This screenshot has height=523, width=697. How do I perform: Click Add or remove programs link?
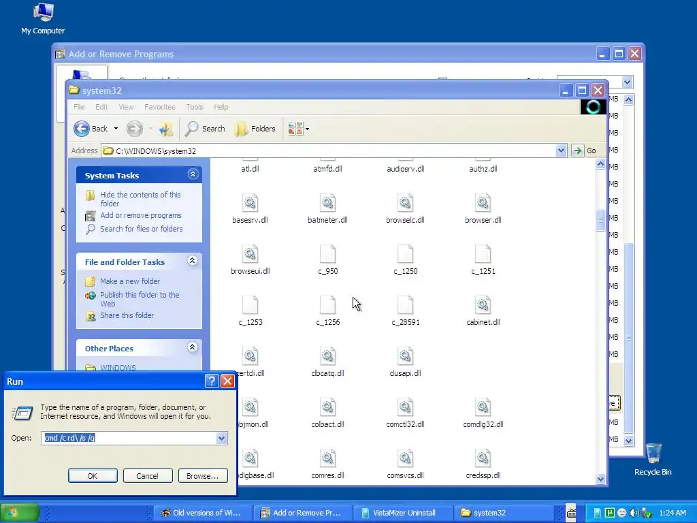pos(140,215)
